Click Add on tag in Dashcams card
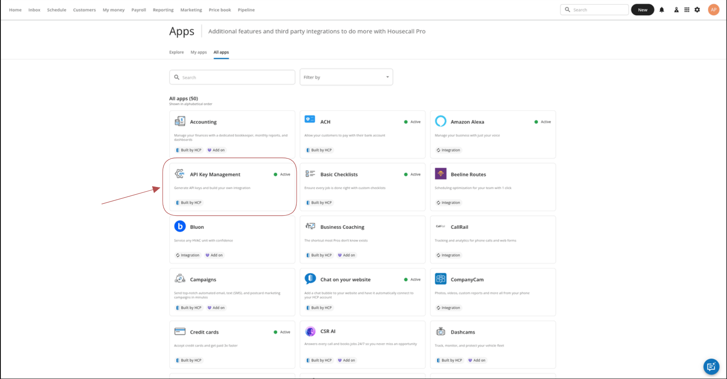727x379 pixels. point(477,360)
